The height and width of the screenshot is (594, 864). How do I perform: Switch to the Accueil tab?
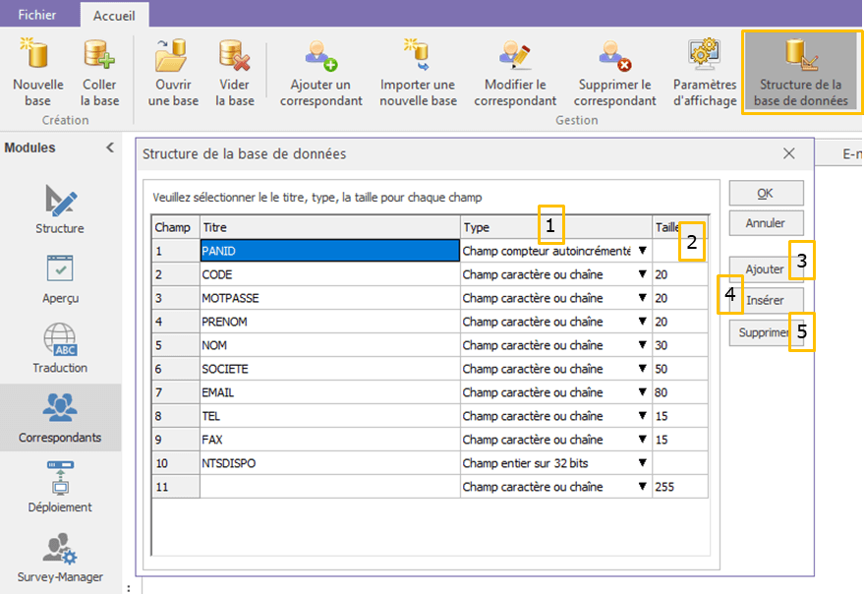pyautogui.click(x=114, y=16)
